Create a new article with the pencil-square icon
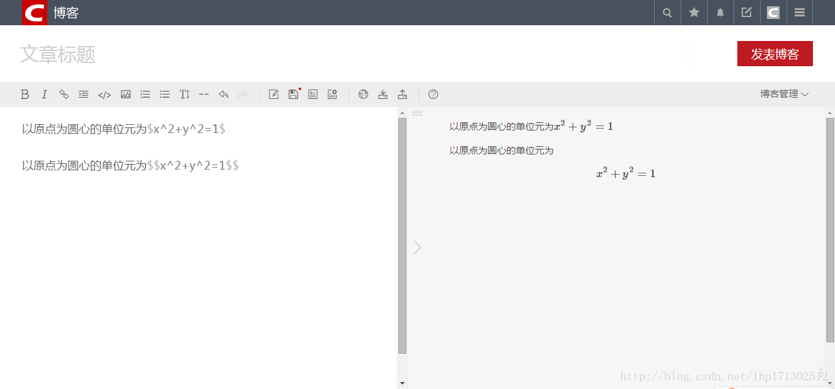The height and width of the screenshot is (389, 835). (x=274, y=95)
